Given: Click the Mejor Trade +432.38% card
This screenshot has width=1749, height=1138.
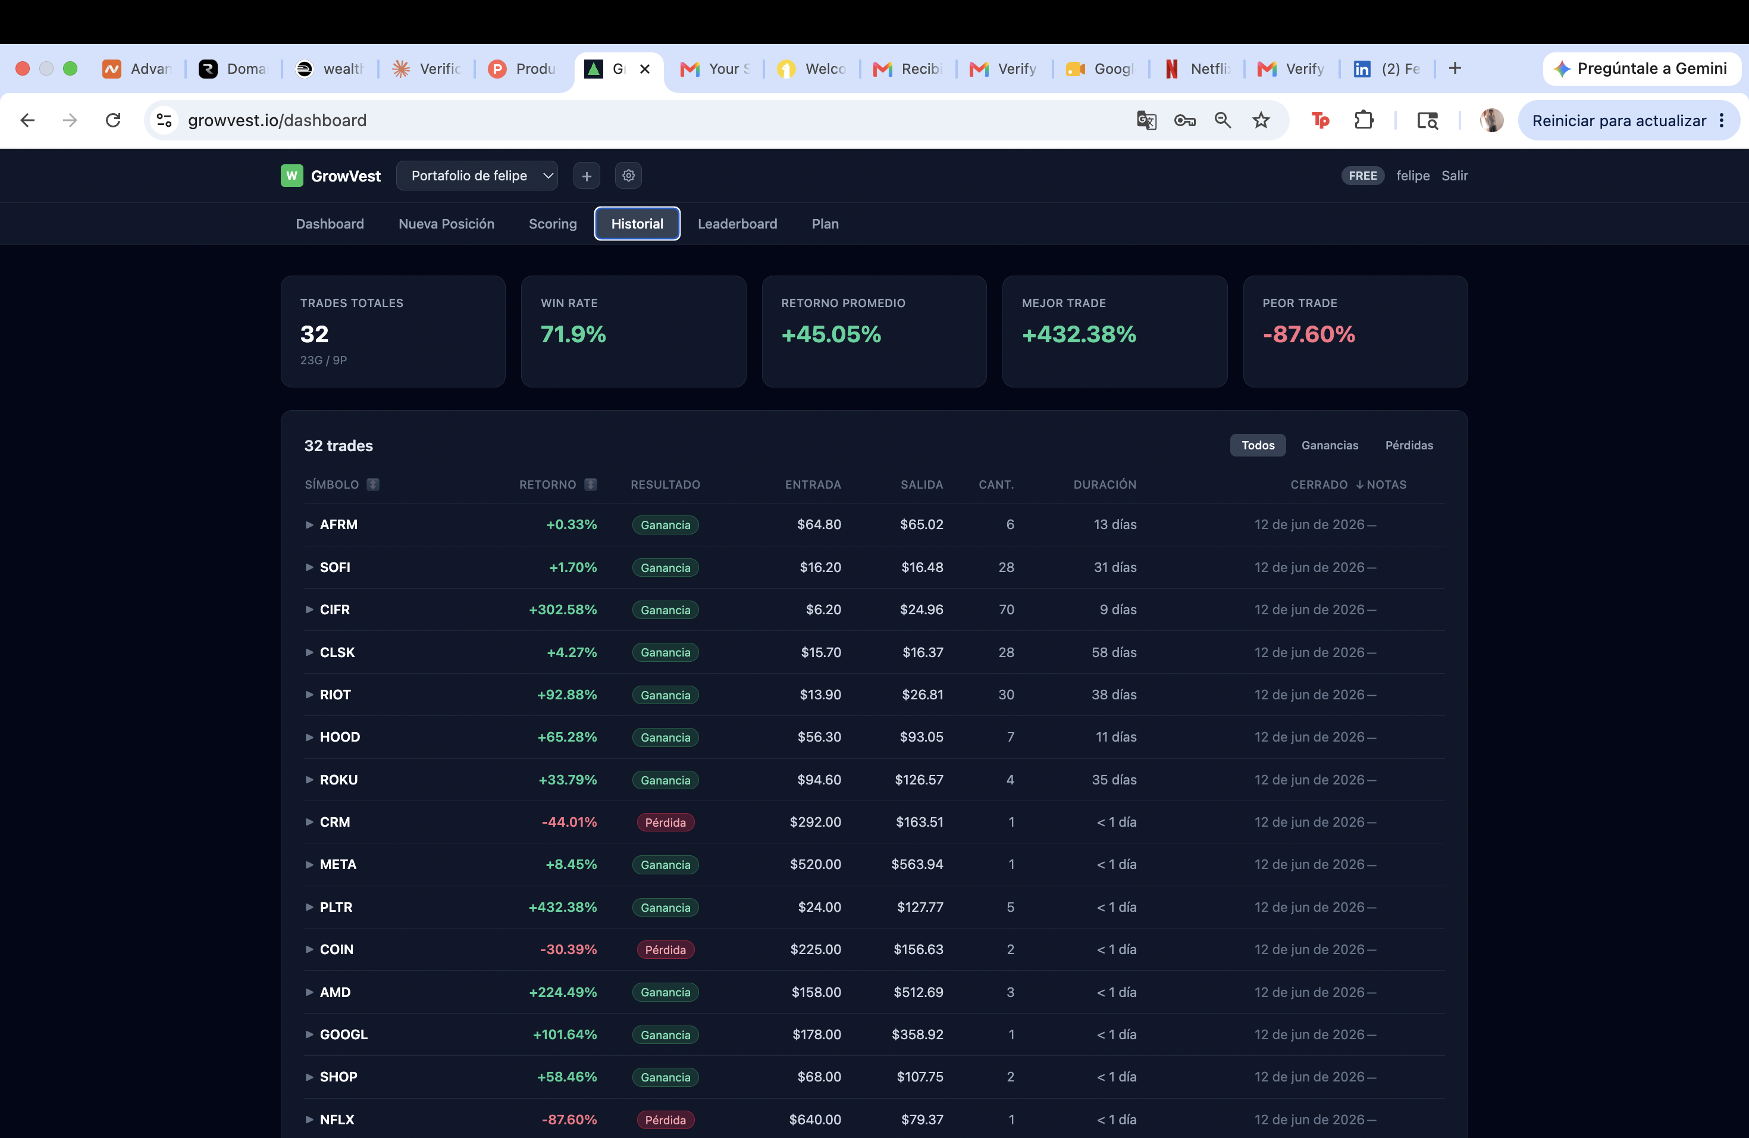Looking at the screenshot, I should coord(1114,332).
